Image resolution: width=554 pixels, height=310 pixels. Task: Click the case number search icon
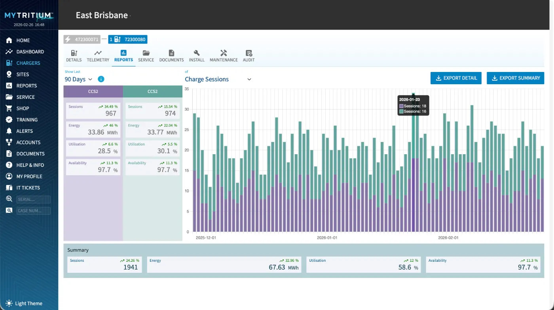[9, 211]
